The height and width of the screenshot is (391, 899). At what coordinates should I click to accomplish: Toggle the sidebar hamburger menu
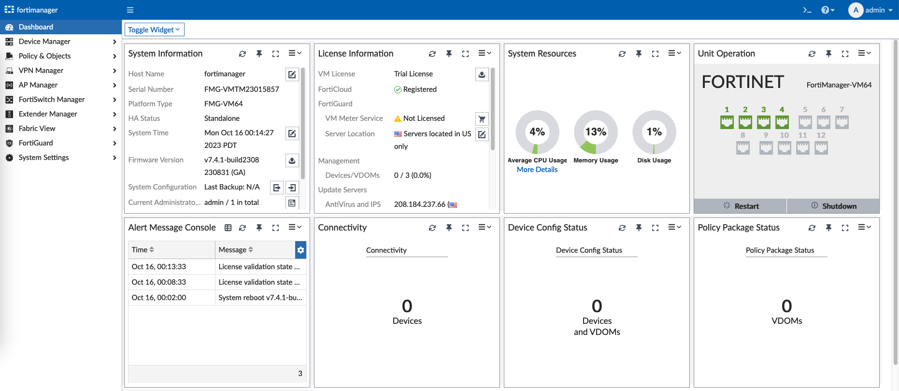click(130, 10)
